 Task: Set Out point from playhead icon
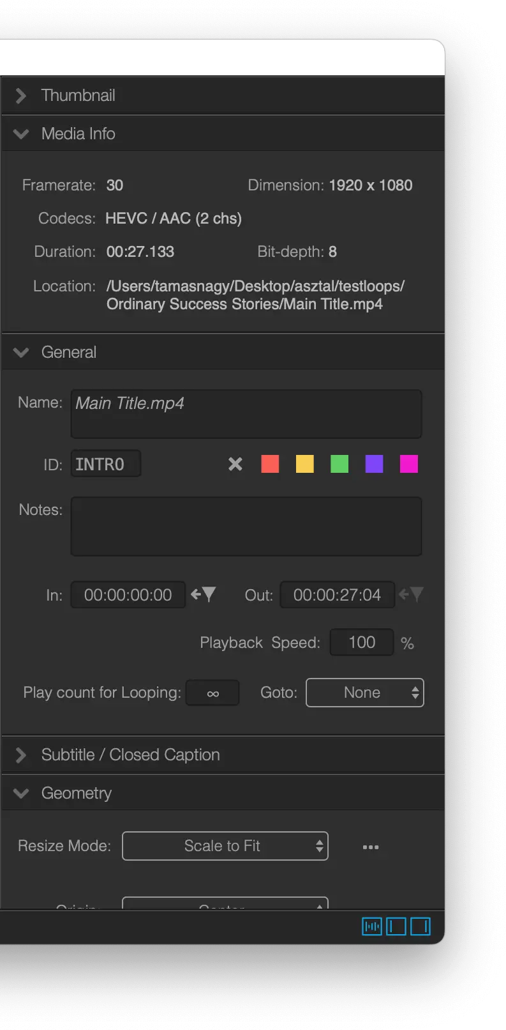tap(412, 595)
